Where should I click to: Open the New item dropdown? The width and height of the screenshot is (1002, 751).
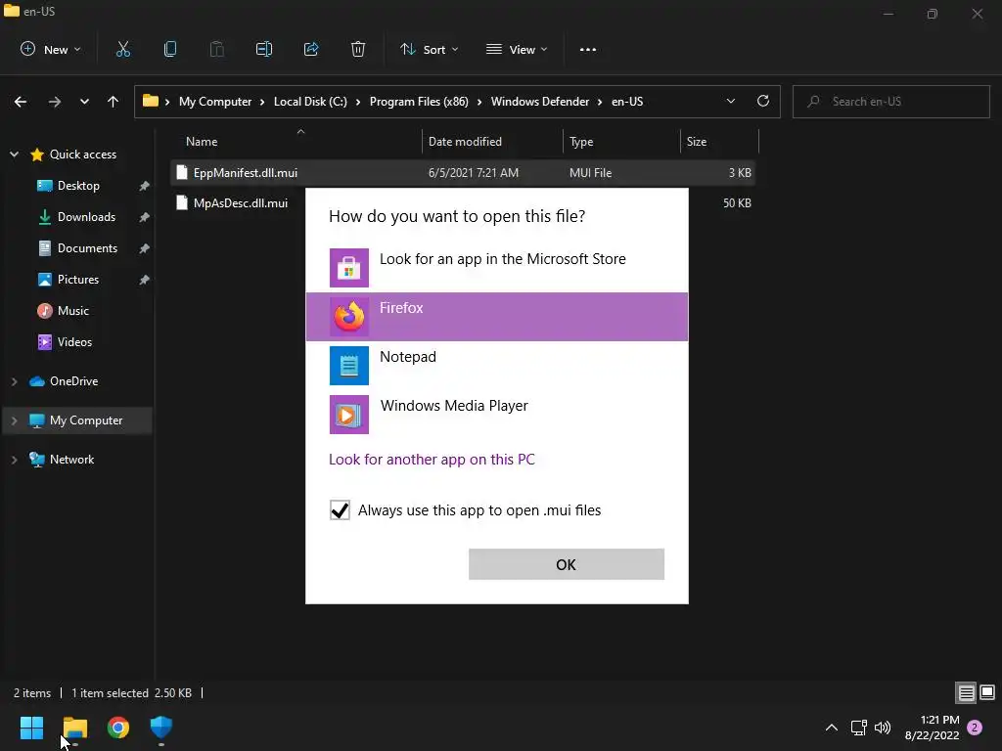click(x=51, y=49)
